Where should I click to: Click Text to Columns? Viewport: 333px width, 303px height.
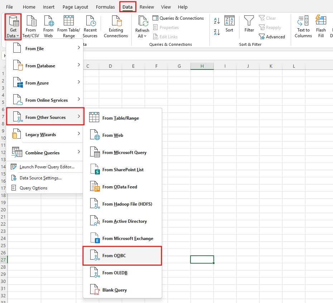tap(303, 27)
